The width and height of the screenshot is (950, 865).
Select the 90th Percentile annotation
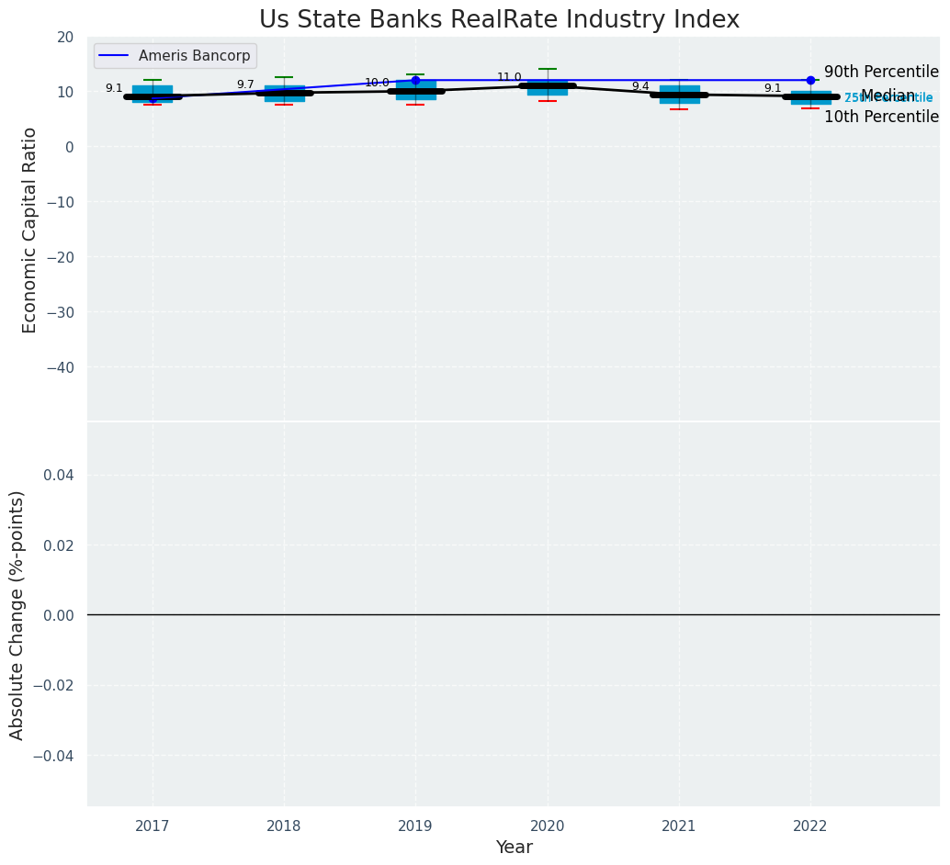coord(880,72)
